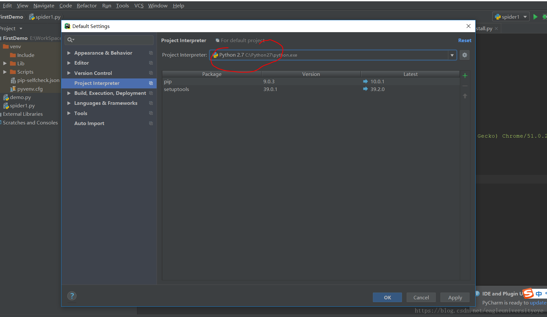The height and width of the screenshot is (317, 547).
Task: Open the Refactor menu
Action: coord(87,6)
